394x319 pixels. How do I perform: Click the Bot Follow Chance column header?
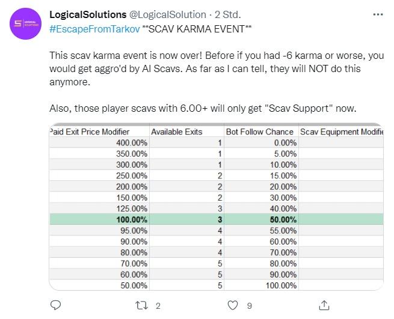(x=260, y=132)
